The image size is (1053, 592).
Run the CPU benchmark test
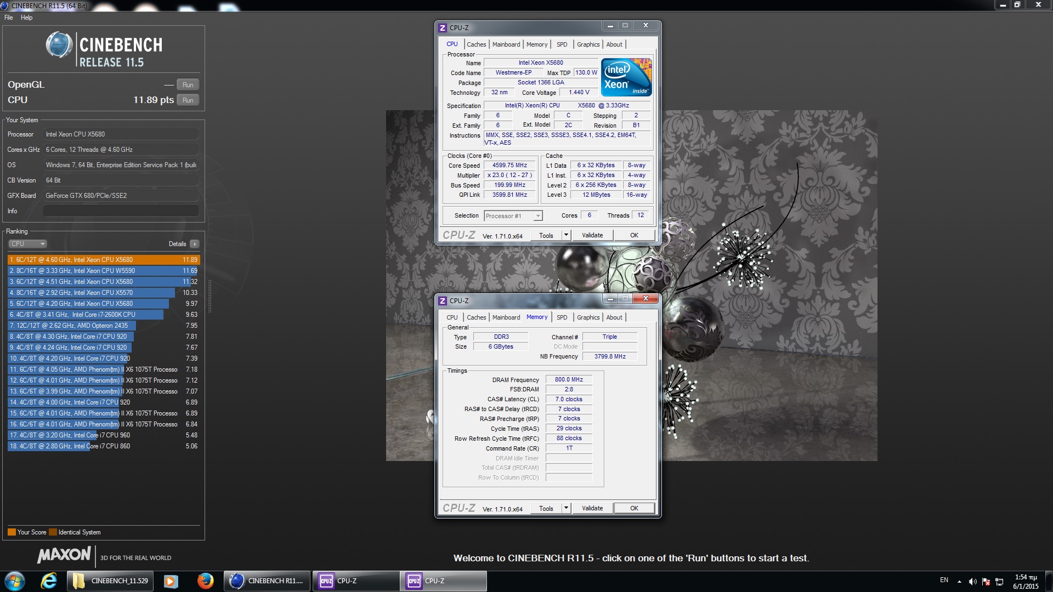188,100
